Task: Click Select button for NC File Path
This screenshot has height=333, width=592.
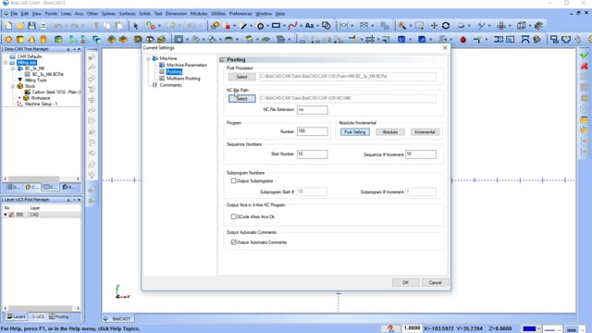Action: point(241,99)
